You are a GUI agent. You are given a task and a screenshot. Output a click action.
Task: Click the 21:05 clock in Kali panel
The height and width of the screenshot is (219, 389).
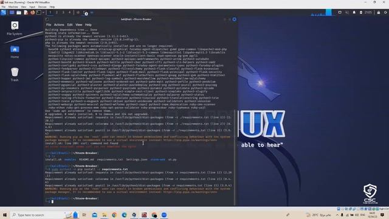tap(368, 12)
